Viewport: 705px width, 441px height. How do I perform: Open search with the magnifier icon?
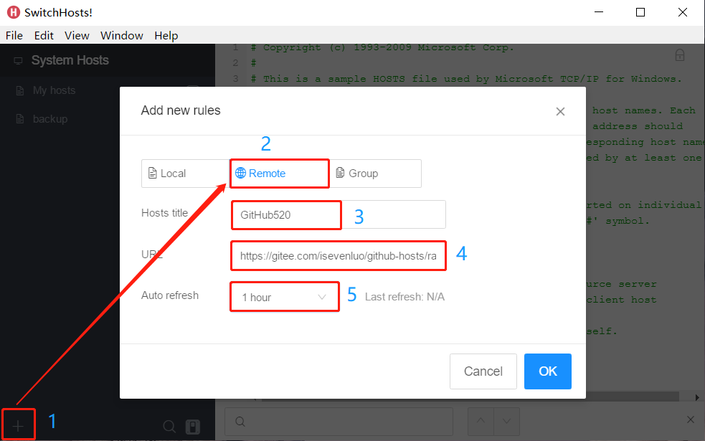tap(169, 426)
